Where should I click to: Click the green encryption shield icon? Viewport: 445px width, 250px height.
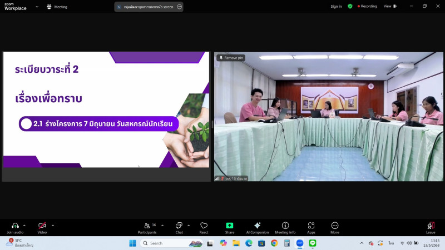click(350, 7)
